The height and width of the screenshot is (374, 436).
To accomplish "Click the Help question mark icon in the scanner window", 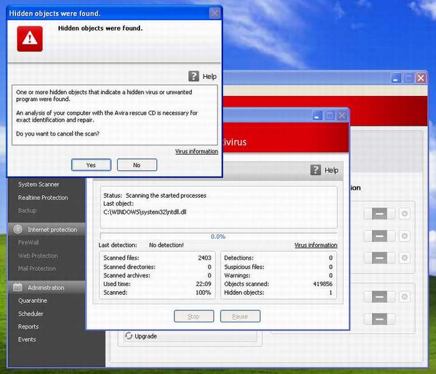I will (x=315, y=170).
